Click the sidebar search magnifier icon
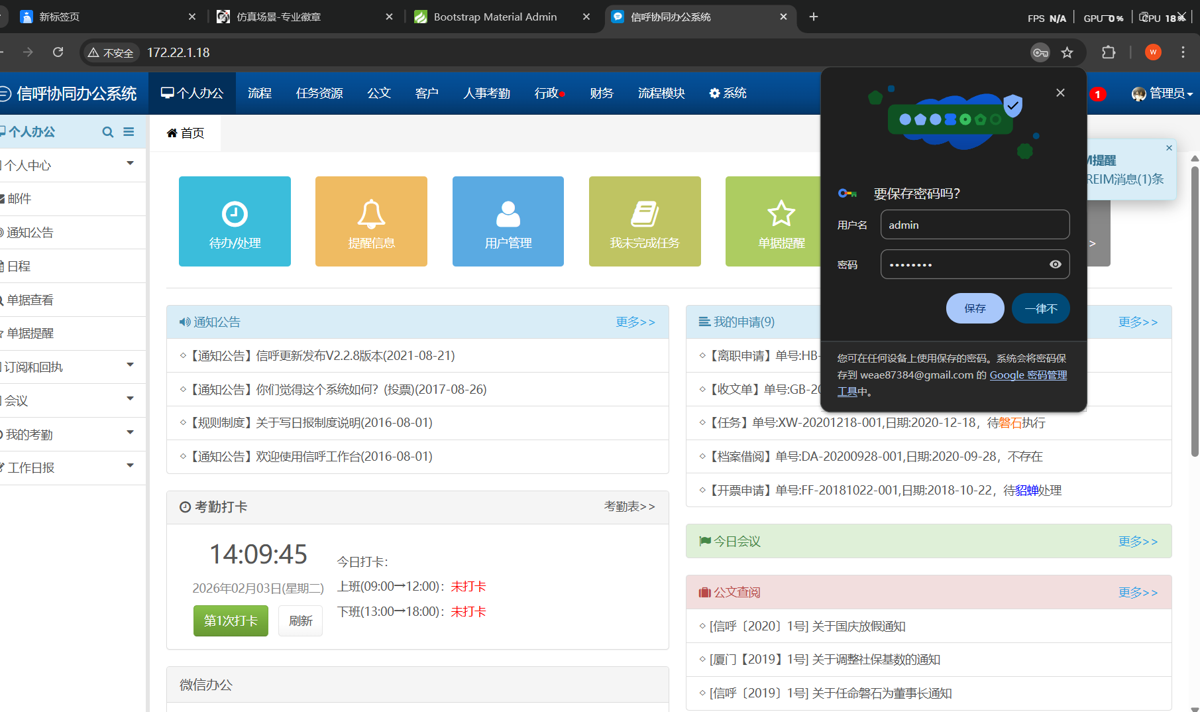This screenshot has width=1200, height=712. 107,132
